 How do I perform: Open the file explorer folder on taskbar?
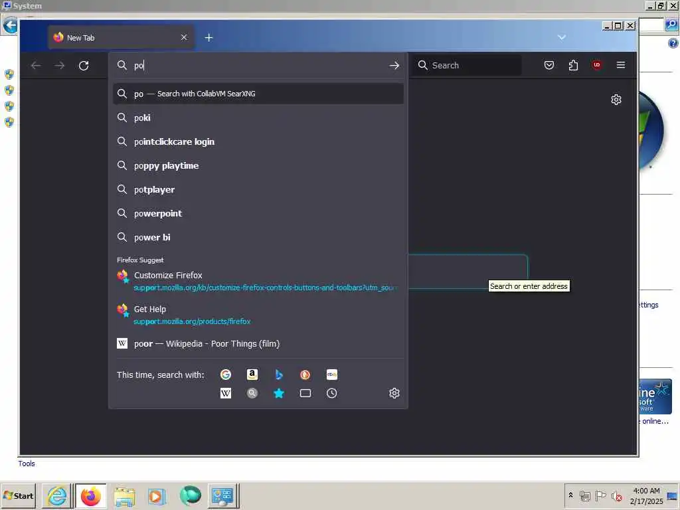(x=124, y=495)
